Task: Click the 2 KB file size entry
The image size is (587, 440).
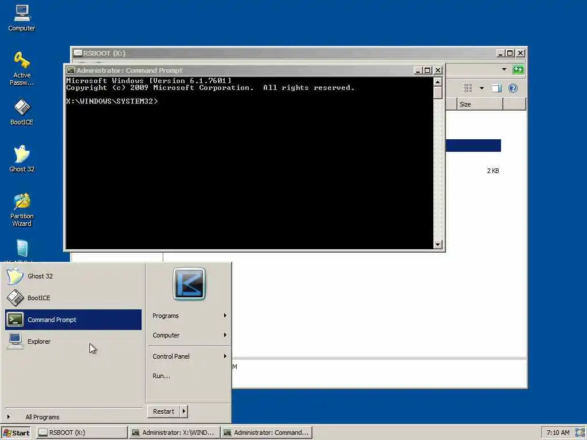Action: pos(492,171)
